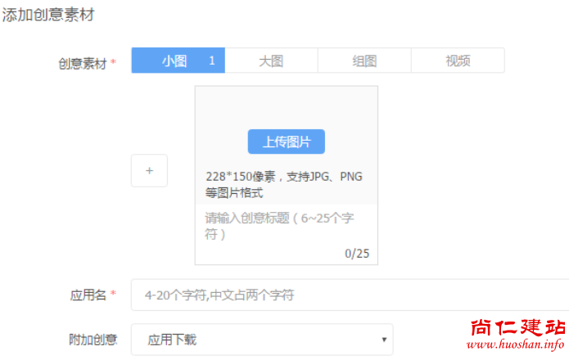Image resolution: width=569 pixels, height=360 pixels.
Task: Click the badge number 1 on 小图
Action: 211,61
